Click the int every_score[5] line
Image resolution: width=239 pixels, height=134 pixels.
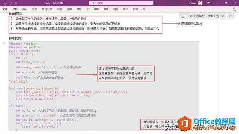[49, 67]
